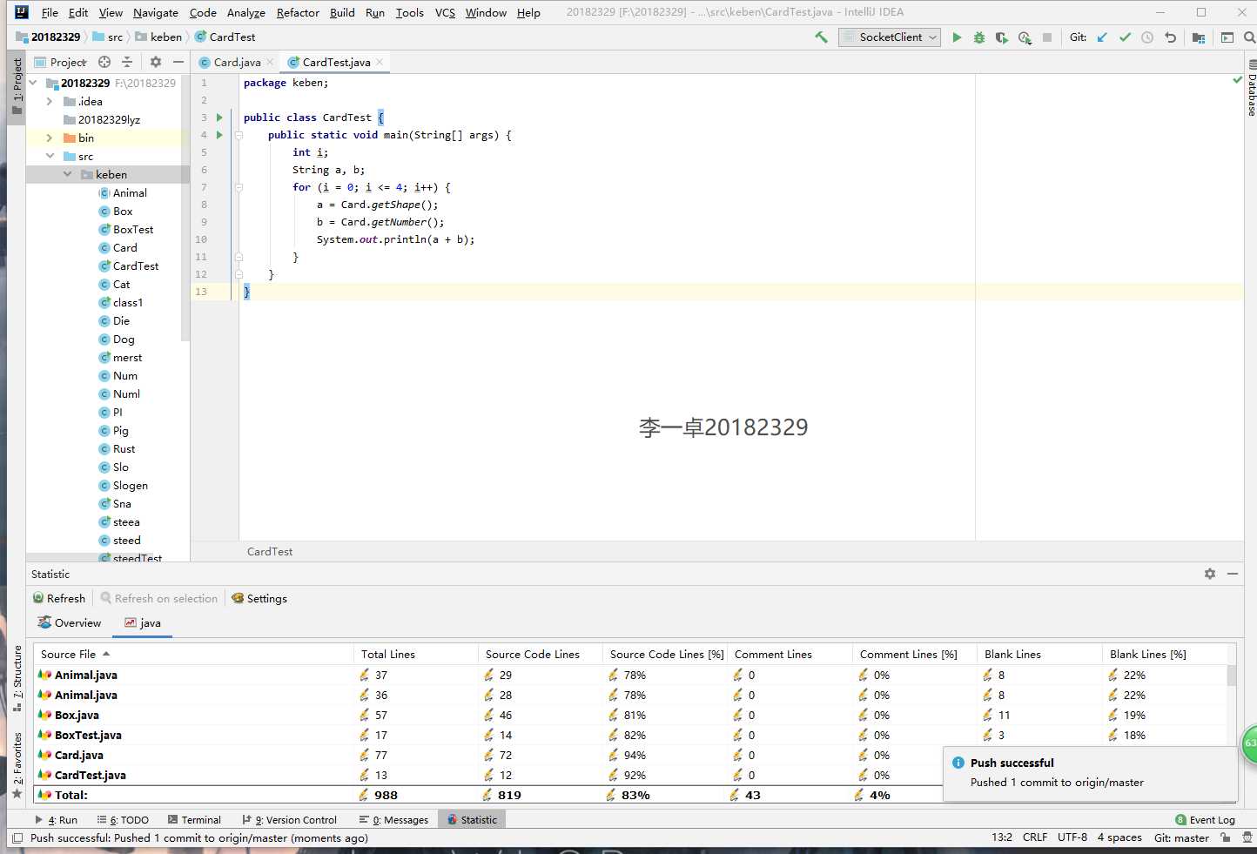
Task: Fold the for loop at line 7
Action: (x=239, y=187)
